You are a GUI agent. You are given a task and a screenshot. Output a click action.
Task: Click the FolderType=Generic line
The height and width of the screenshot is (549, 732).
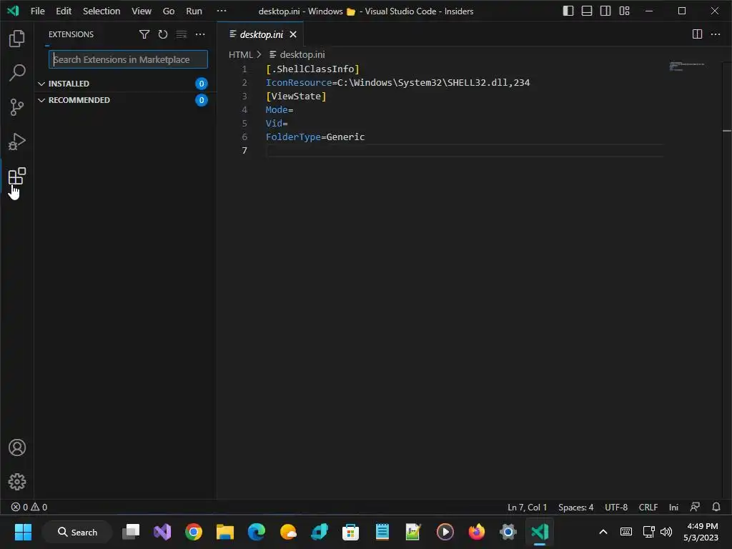[315, 137]
